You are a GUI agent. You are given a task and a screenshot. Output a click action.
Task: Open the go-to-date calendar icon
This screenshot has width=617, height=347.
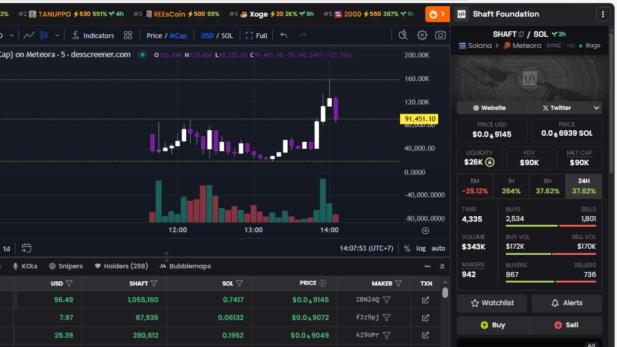(x=26, y=248)
